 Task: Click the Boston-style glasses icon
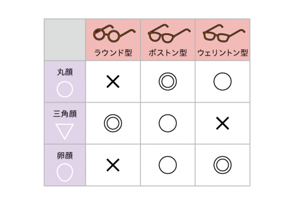click(x=169, y=33)
